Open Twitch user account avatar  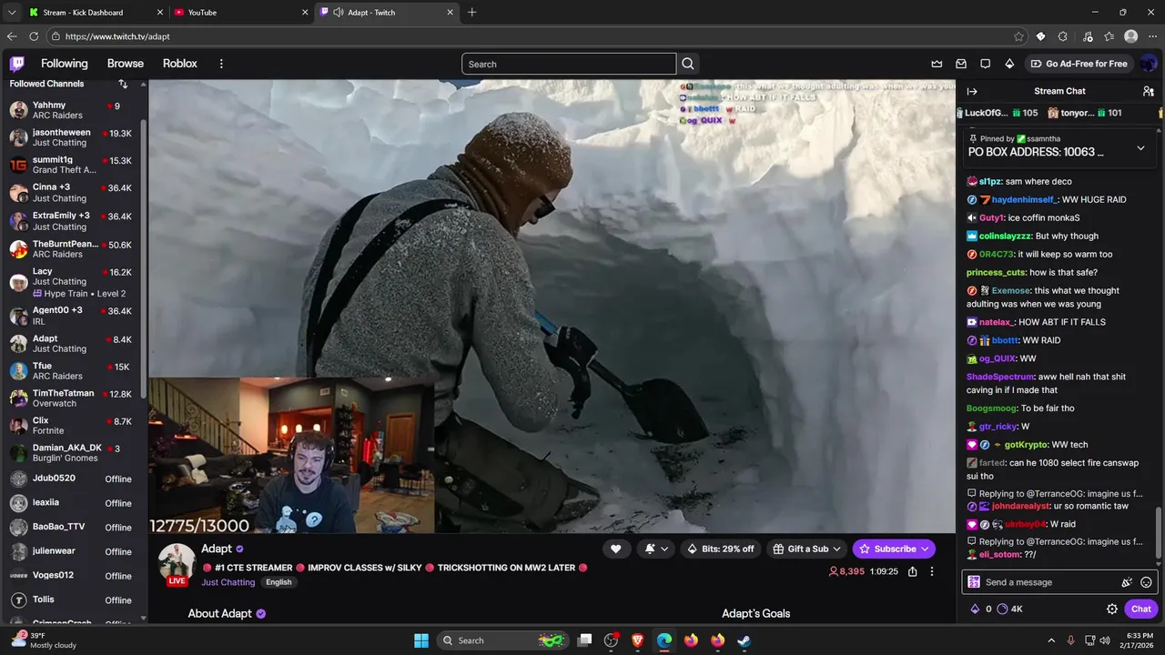1149,64
